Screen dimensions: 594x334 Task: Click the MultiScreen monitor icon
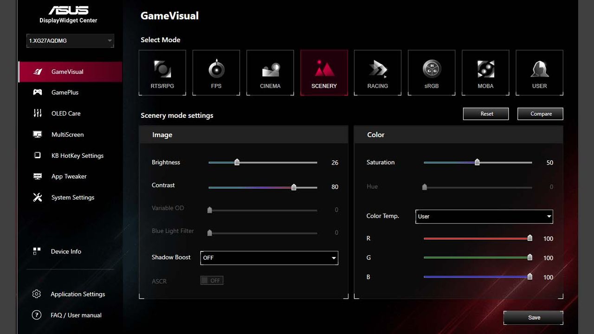(38, 135)
